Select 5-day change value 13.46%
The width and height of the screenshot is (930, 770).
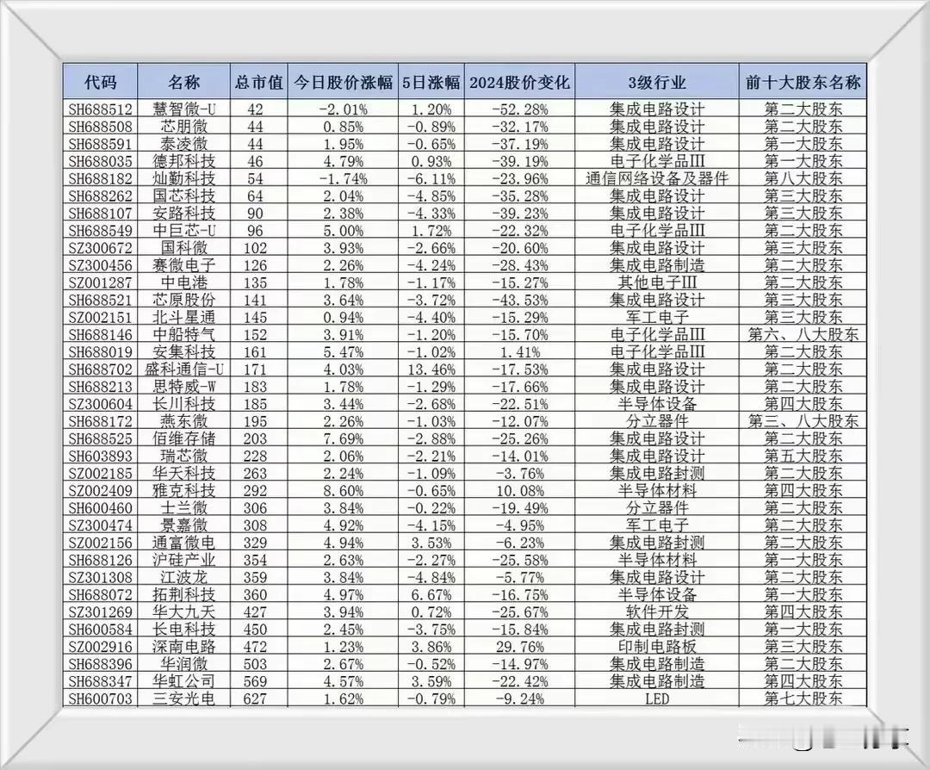tap(431, 369)
